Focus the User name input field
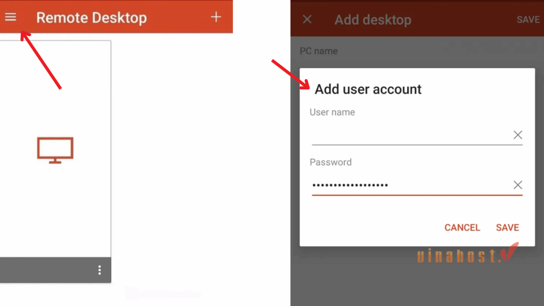Viewport: 544px width, 306px height. coord(411,136)
